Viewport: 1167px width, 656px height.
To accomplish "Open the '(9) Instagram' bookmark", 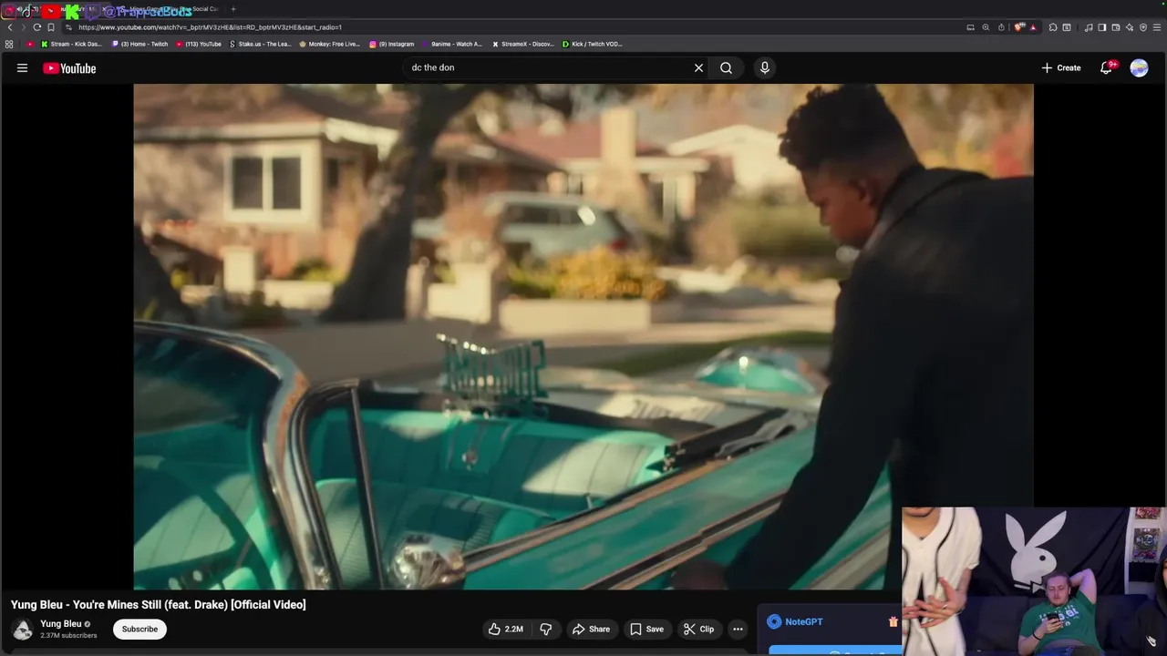I will click(x=391, y=44).
